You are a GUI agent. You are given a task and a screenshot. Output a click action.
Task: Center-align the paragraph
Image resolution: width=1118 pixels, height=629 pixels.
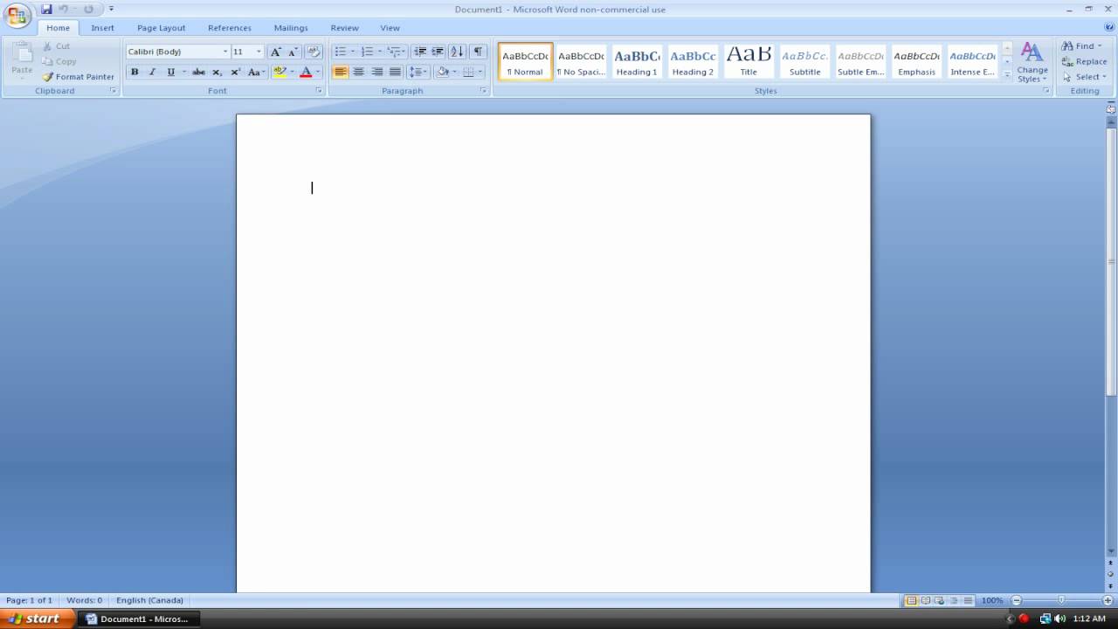coord(358,72)
